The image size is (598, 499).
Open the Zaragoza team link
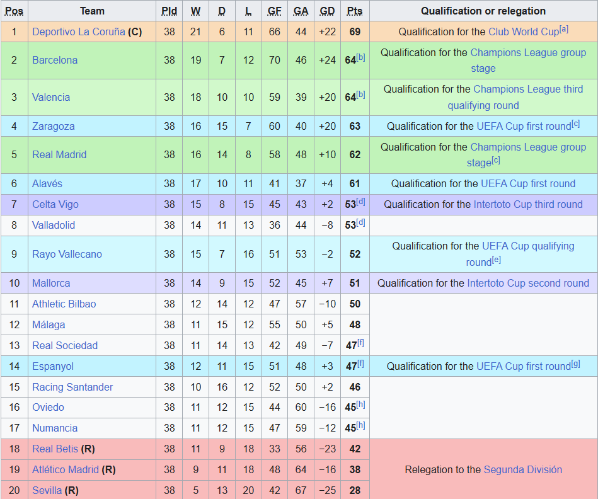click(54, 126)
